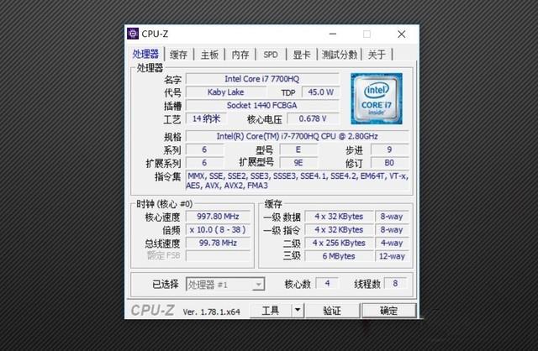Click the Kaby Lake codename value
The width and height of the screenshot is (538, 351).
[225, 92]
